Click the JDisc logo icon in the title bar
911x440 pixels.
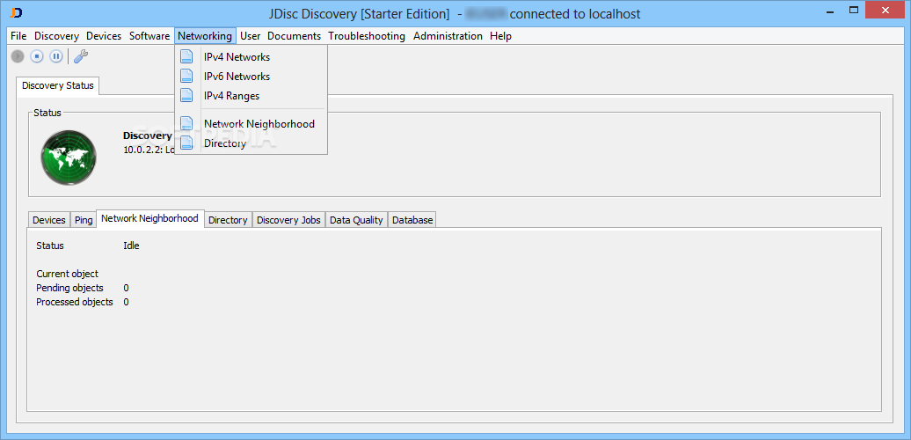[x=17, y=11]
